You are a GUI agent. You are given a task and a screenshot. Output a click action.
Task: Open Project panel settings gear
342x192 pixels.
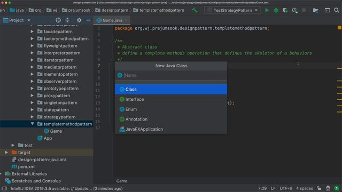(x=79, y=20)
